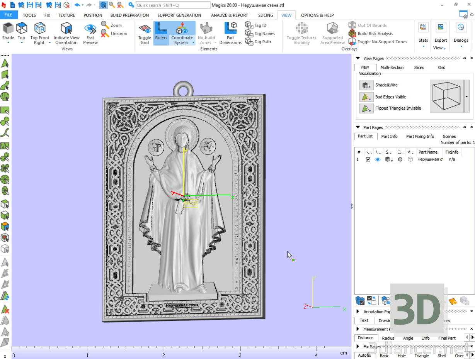Open the FIX ribbon tab
Image resolution: width=475 pixels, height=359 pixels.
tap(47, 15)
